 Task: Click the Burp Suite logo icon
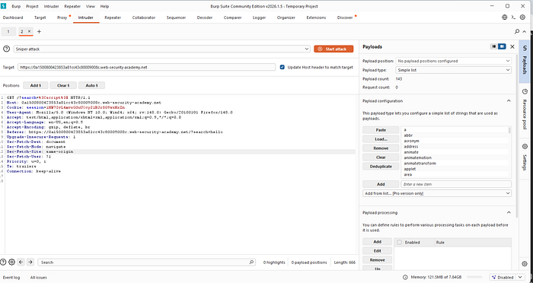(x=4, y=6)
